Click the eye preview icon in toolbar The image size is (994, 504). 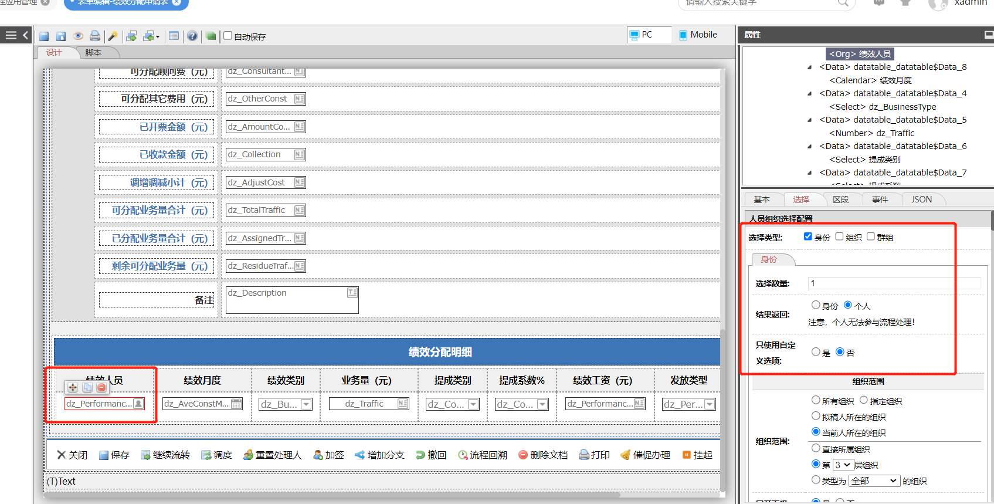click(x=78, y=36)
